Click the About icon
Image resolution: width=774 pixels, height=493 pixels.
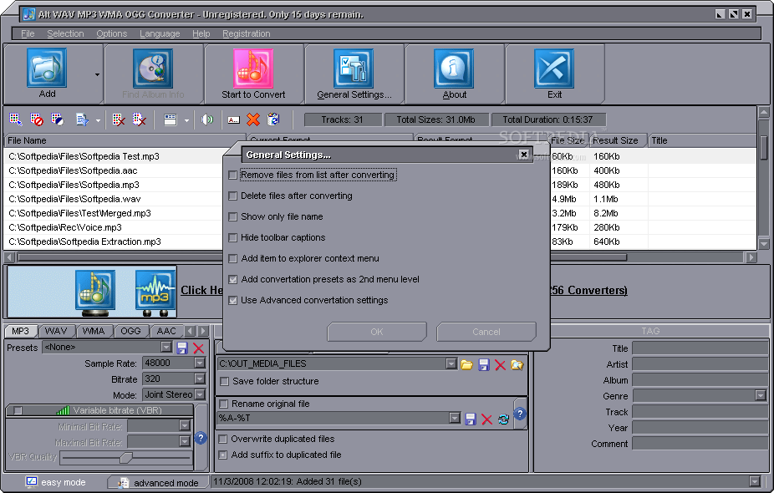pos(454,69)
